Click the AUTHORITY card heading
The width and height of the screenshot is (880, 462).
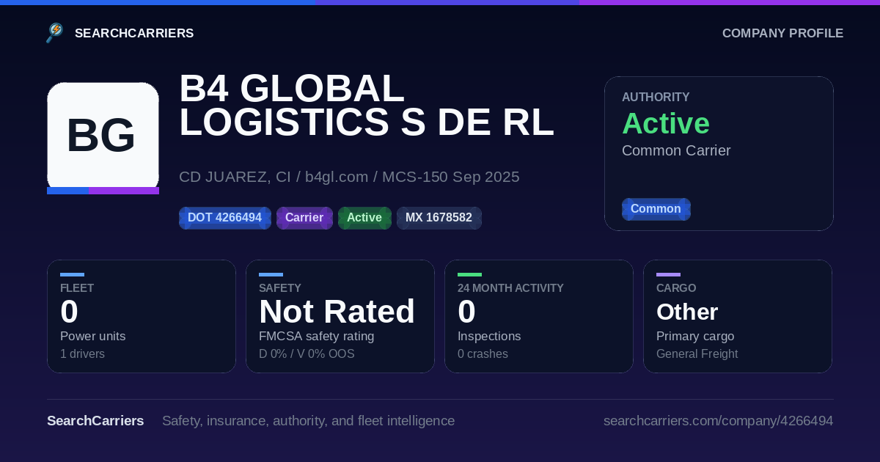(x=656, y=97)
